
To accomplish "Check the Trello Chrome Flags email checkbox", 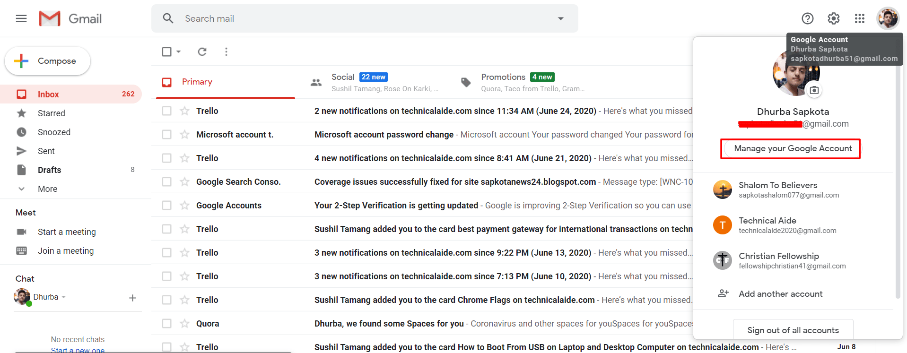I will (166, 300).
